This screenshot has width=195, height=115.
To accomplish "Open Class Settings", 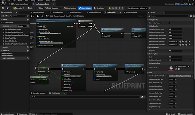I will (x=70, y=8).
